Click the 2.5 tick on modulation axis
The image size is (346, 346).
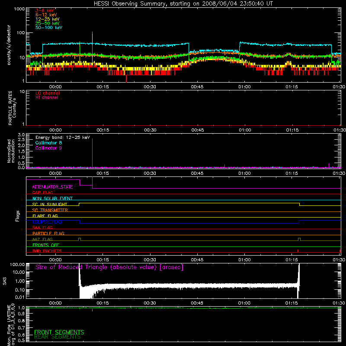pos(21,140)
